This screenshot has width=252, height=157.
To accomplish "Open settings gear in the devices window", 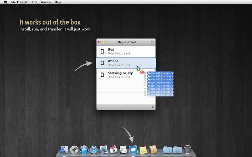I will coord(152,107).
